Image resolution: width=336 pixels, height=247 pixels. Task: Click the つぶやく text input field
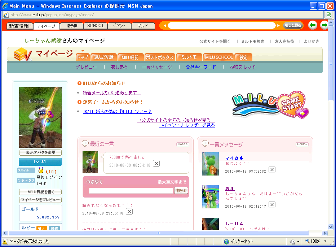click(131, 191)
